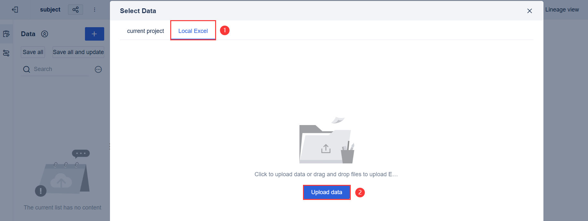Close the Select Data dialog
Viewport: 588px width, 221px height.
[529, 11]
